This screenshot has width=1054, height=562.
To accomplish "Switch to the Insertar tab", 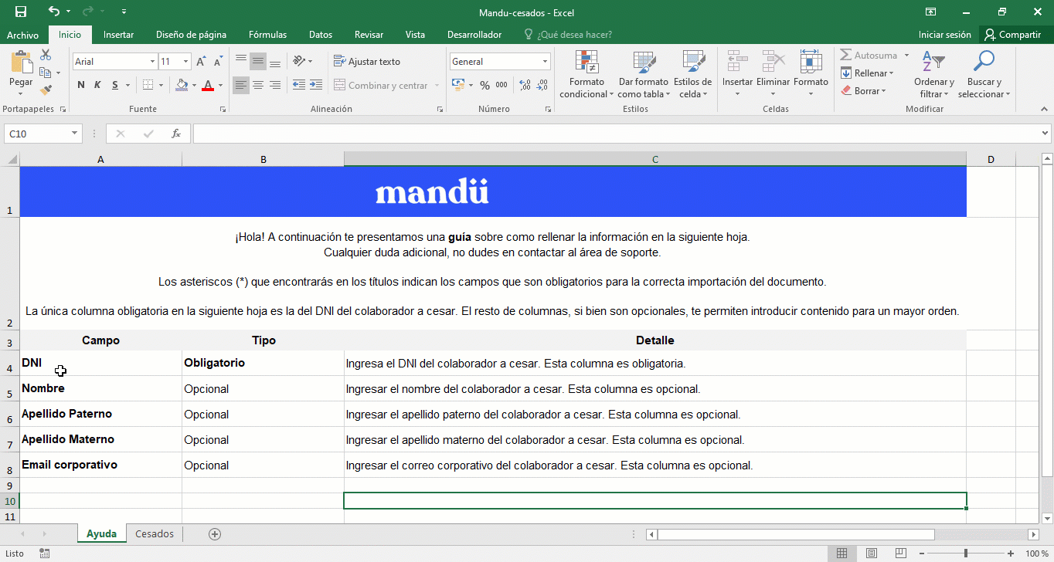I will coord(118,35).
